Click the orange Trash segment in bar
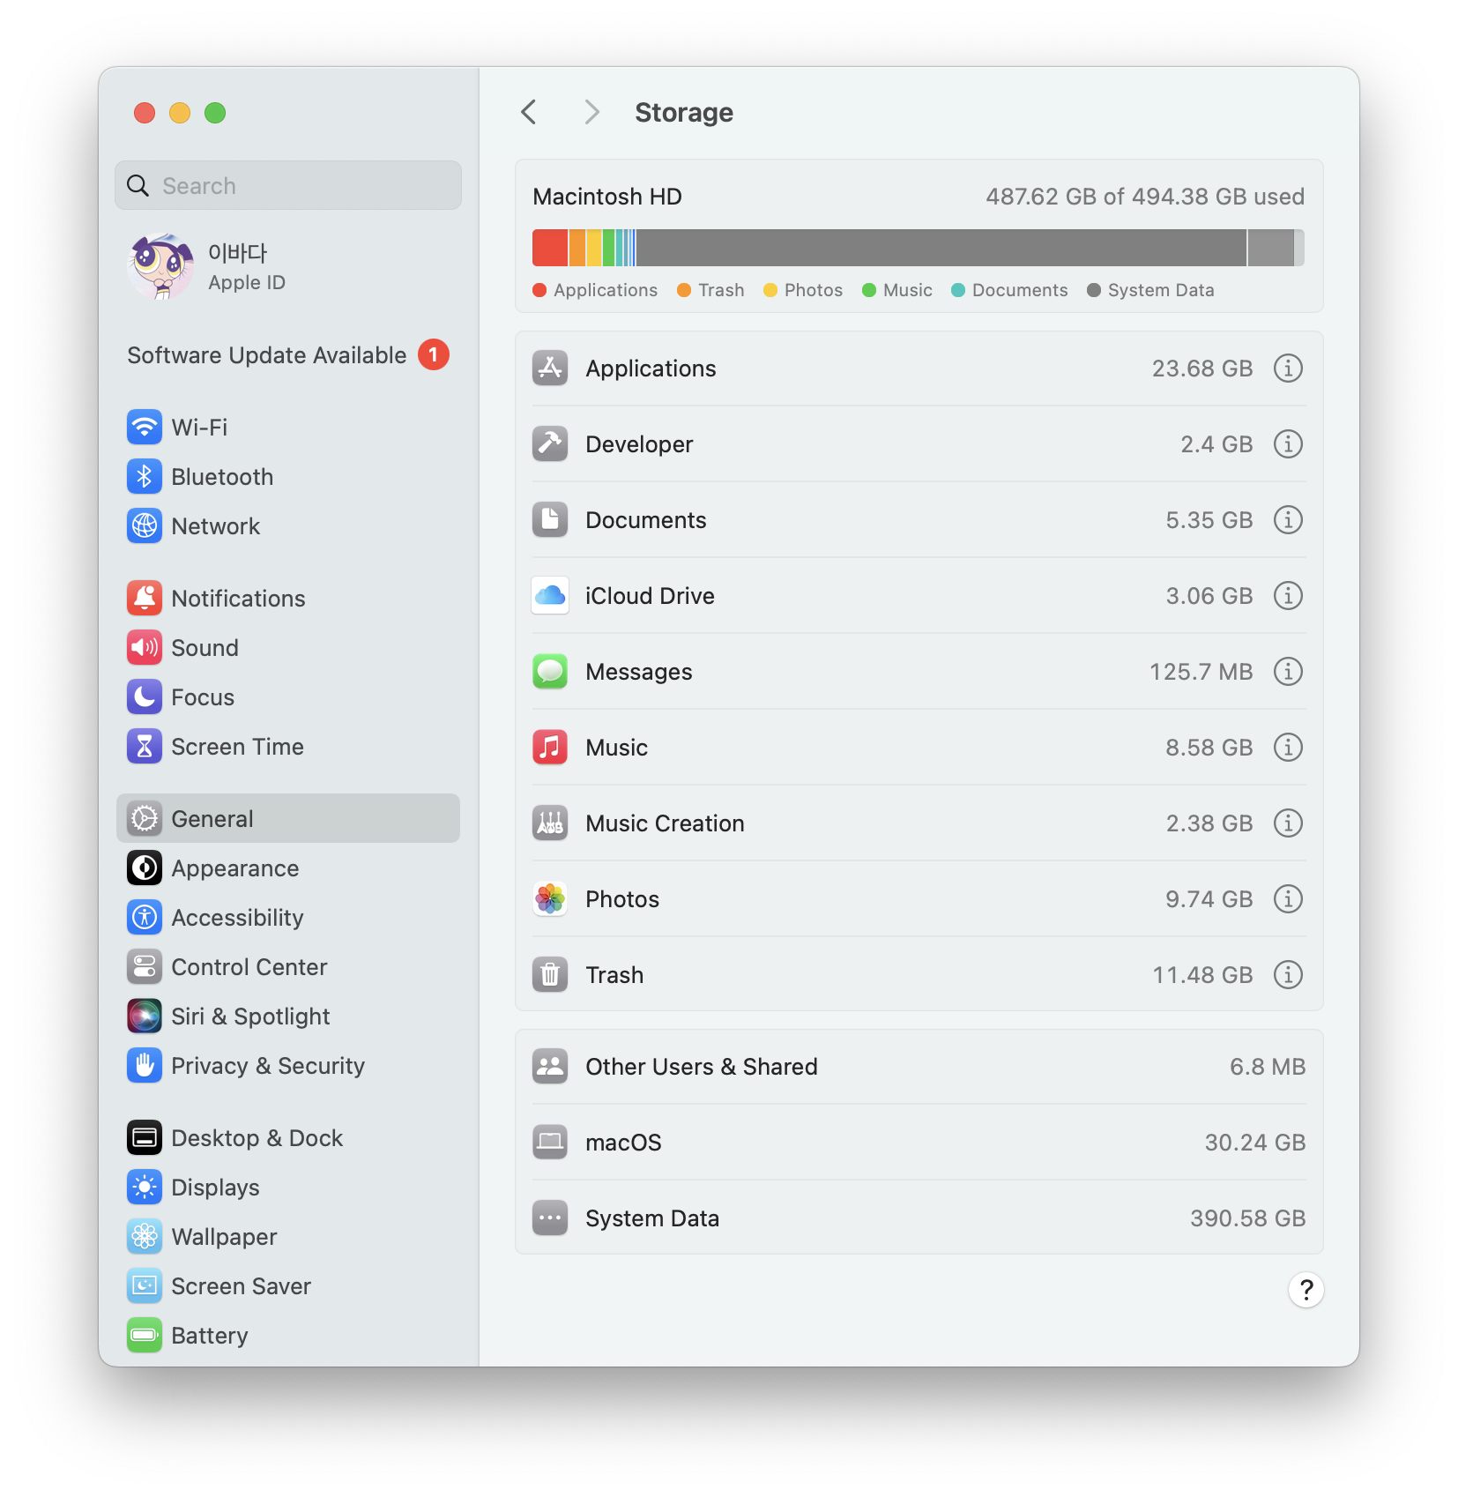The height and width of the screenshot is (1497, 1458). point(577,248)
